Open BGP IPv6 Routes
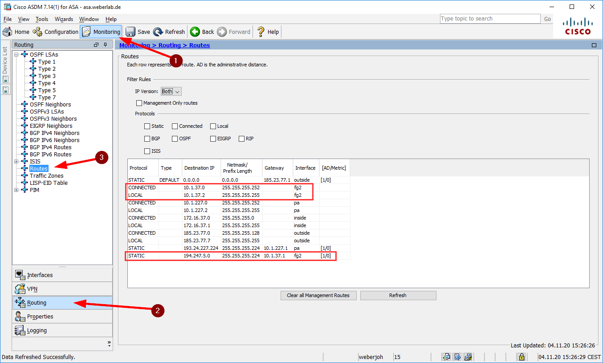This screenshot has height=363, width=603. click(x=50, y=154)
